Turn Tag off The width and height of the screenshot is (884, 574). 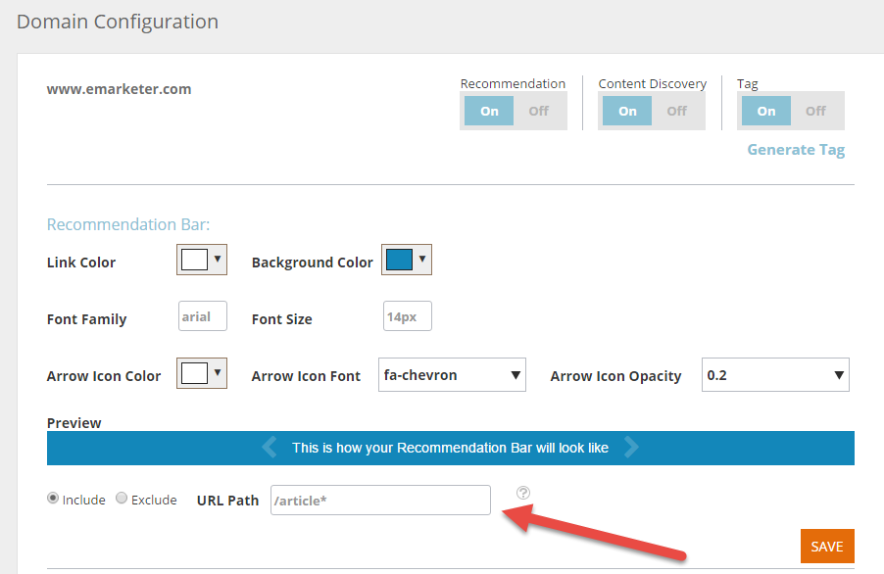(x=815, y=111)
